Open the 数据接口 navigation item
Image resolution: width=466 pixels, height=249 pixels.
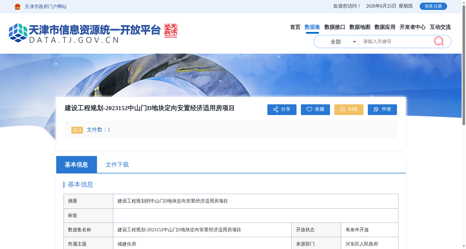click(335, 27)
